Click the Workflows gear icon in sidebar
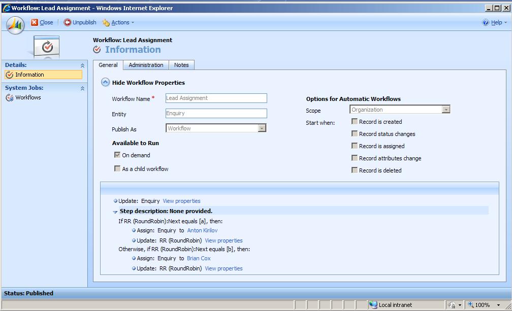 click(10, 97)
